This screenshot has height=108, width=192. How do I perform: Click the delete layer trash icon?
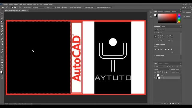(178, 103)
